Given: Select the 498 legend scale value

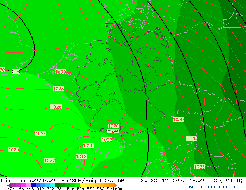Looking at the screenshot, I should point(30,188).
